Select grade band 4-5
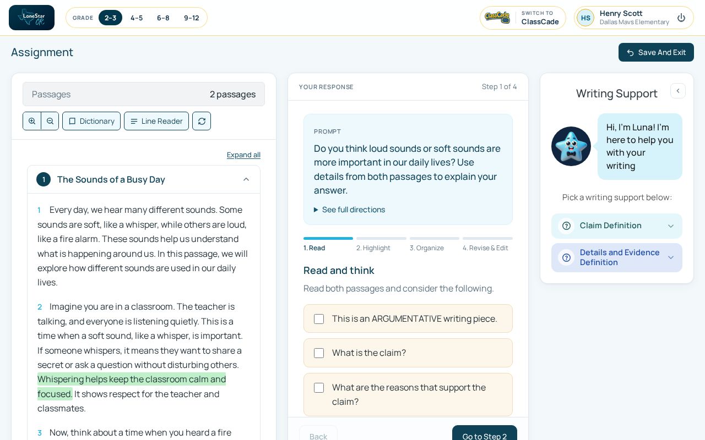The image size is (705, 440). tap(137, 18)
